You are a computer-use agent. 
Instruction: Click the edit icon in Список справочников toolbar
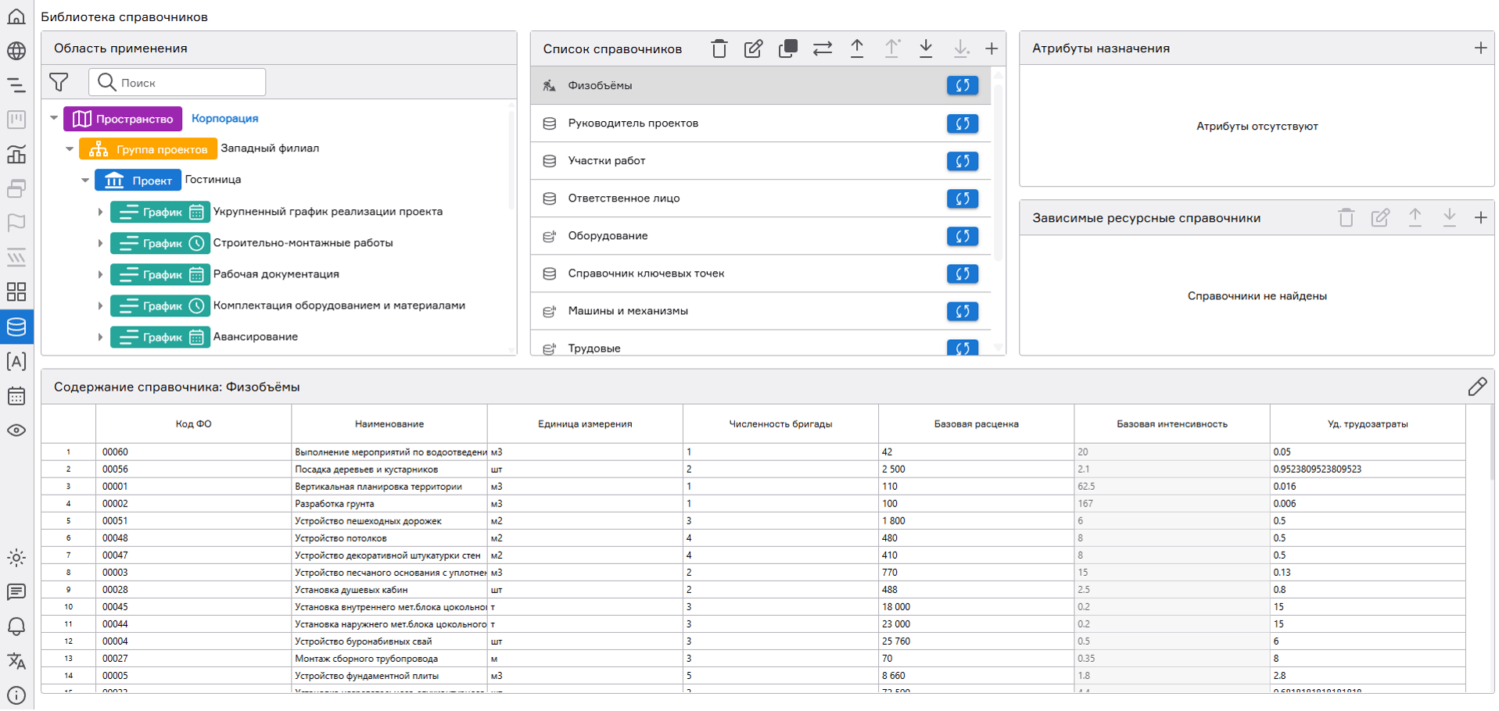(x=753, y=48)
